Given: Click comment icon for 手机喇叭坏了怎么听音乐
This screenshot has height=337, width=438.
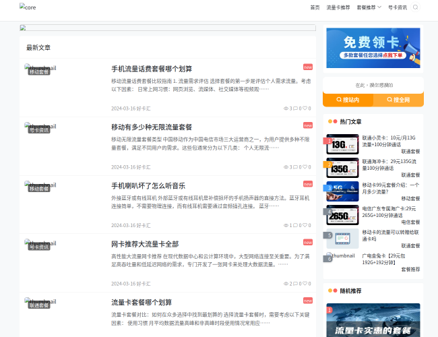Looking at the screenshot, I should click(x=295, y=225).
